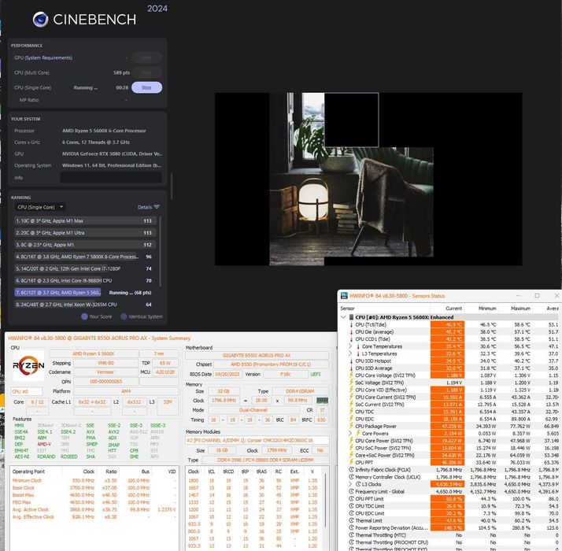The image size is (562, 551).
Task: Click the Avg. Active Clock operating point row
Action: pyautogui.click(x=94, y=509)
